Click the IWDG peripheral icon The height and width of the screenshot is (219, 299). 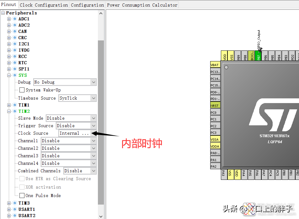pyautogui.click(x=15, y=50)
